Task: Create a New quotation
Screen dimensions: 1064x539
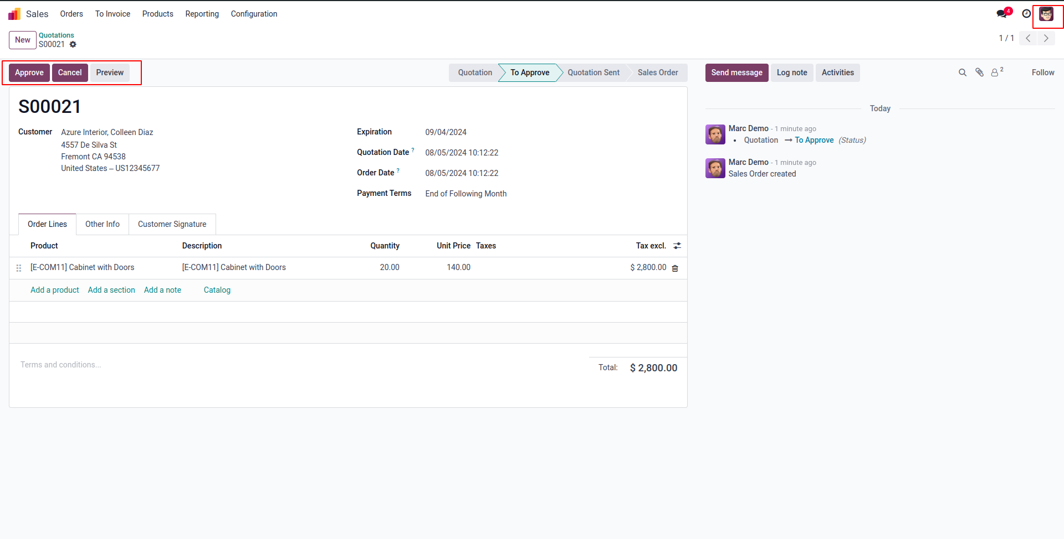Action: tap(23, 40)
